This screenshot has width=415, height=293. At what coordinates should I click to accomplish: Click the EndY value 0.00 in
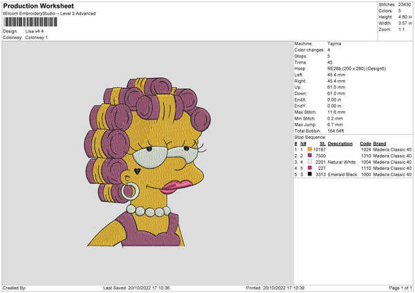[335, 106]
